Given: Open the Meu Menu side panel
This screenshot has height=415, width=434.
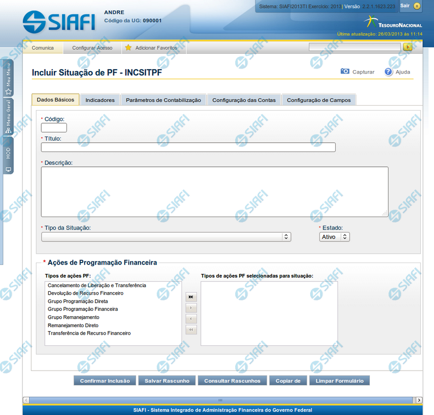Looking at the screenshot, I should (x=8, y=78).
